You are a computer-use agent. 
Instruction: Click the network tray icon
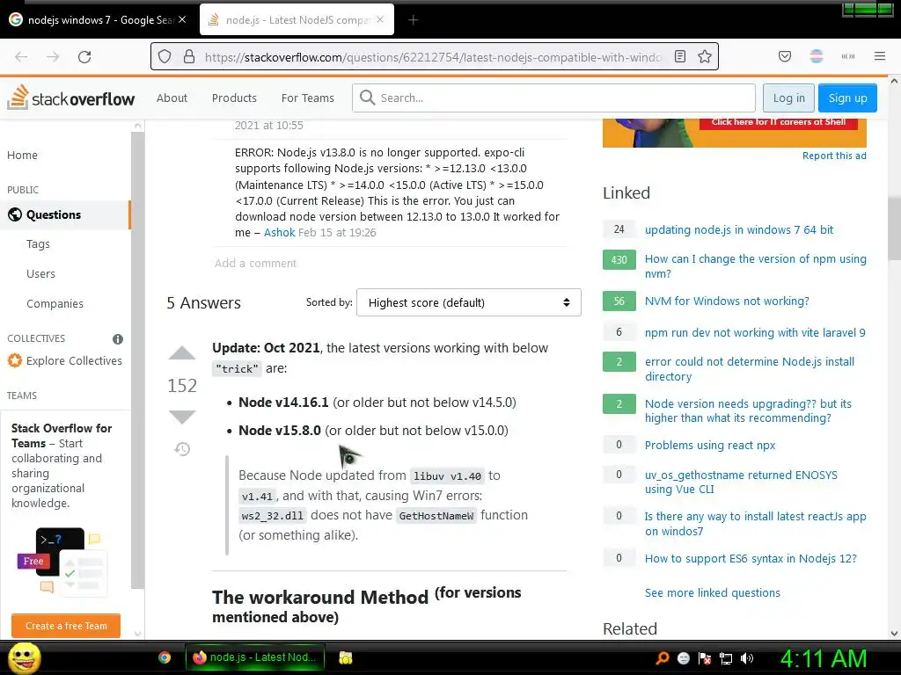point(726,657)
